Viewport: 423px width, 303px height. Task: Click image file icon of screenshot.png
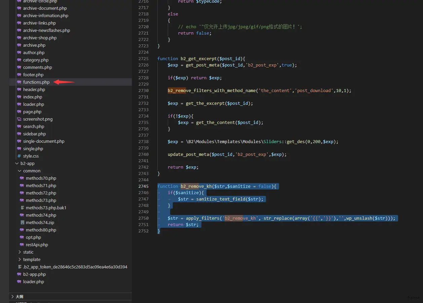coord(19,119)
